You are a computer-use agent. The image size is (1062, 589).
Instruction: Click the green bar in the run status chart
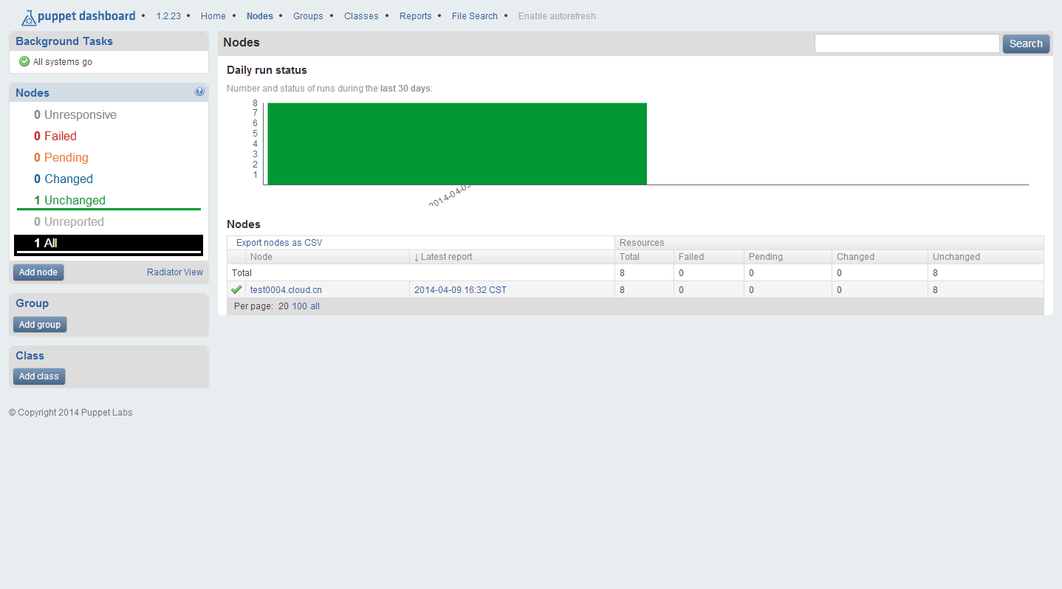tap(457, 144)
